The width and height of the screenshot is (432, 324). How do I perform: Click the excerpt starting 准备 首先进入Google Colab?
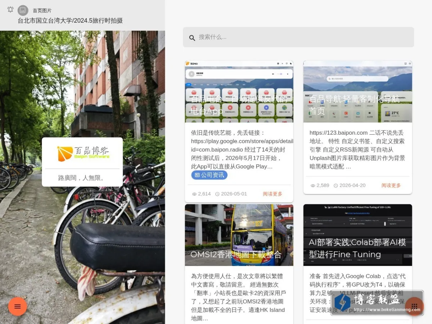point(357,293)
